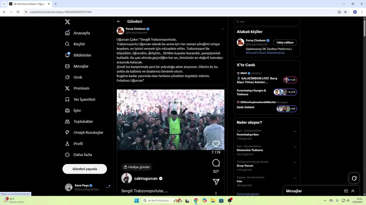The image size is (366, 205).
Task: Open the post's three-dot options menu
Action: [x=222, y=29]
